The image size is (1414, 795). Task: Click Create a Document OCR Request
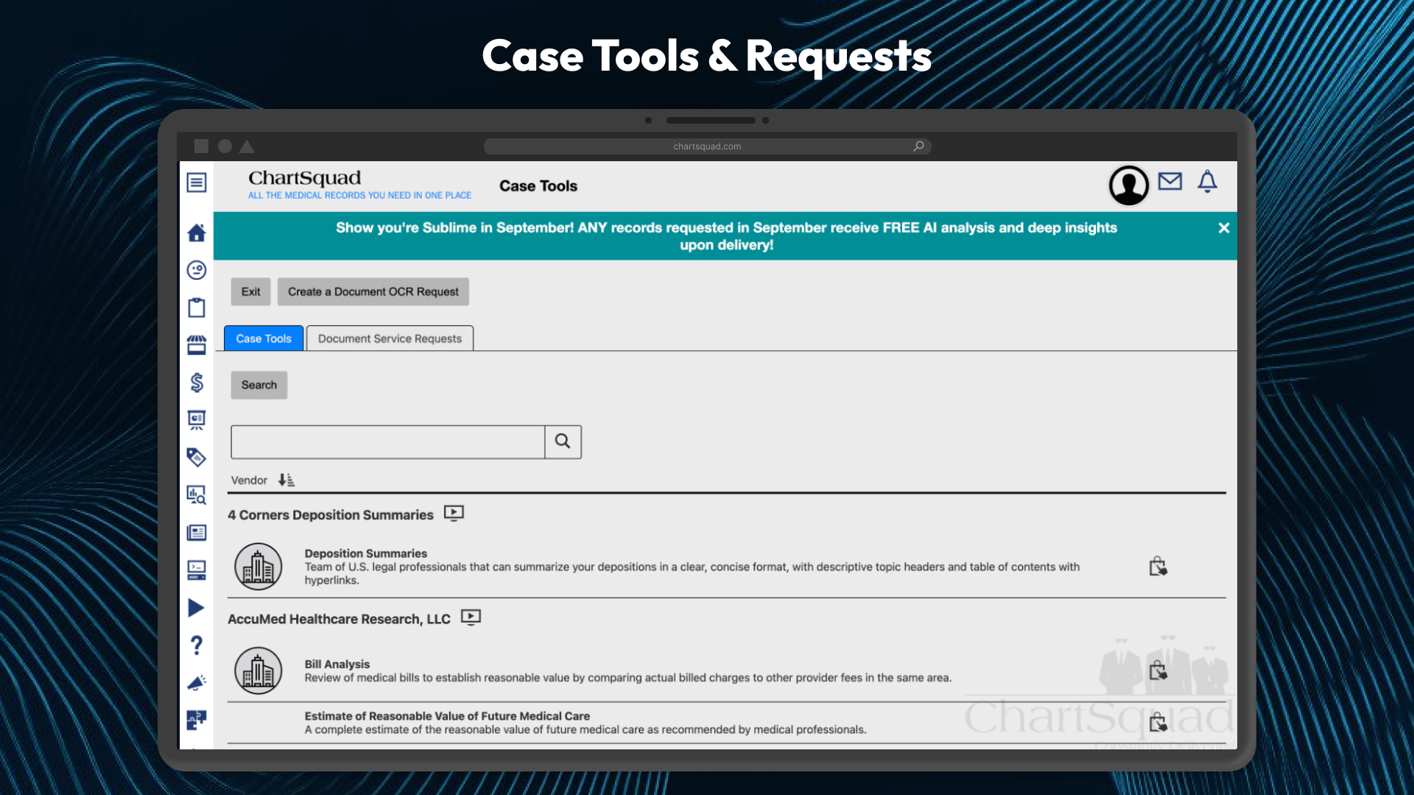(x=373, y=291)
